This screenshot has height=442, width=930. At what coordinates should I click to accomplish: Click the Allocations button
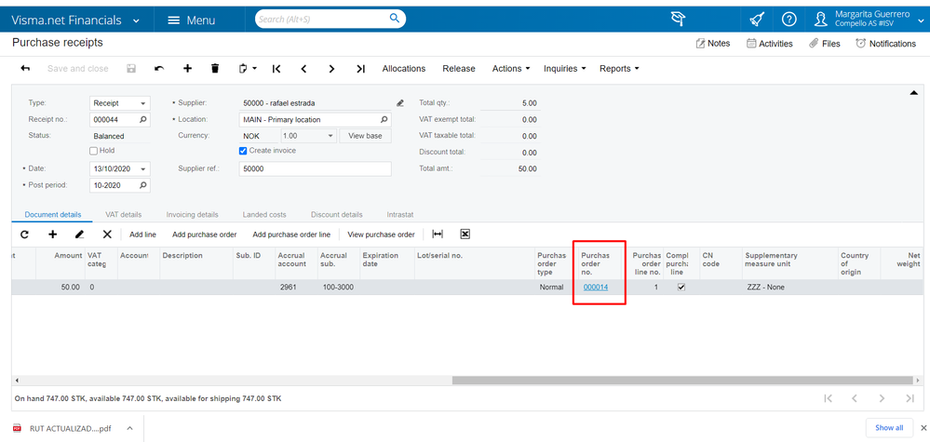(404, 69)
